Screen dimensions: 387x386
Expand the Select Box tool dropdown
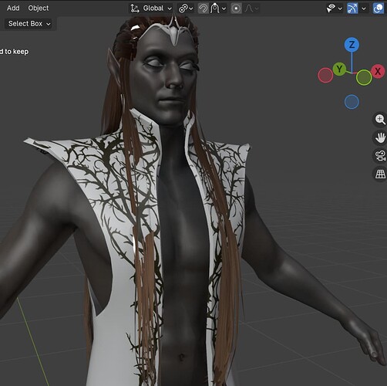[x=29, y=24]
